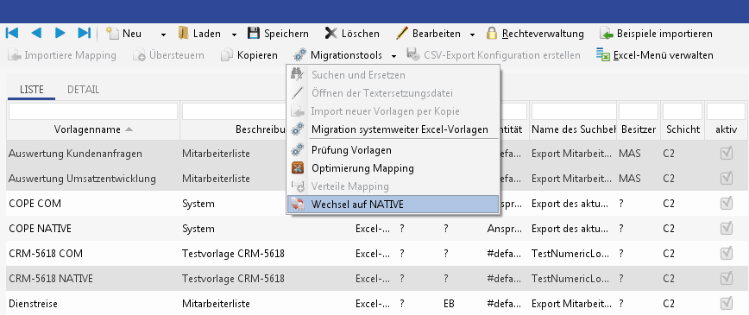Choose Optimierung Mapping menu entry
Viewport: 749px width, 315px height.
[393, 167]
